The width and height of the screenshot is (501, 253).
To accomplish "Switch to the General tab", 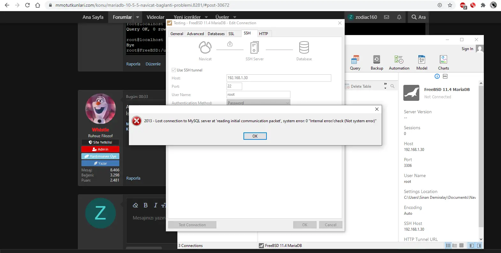I will coord(177,33).
